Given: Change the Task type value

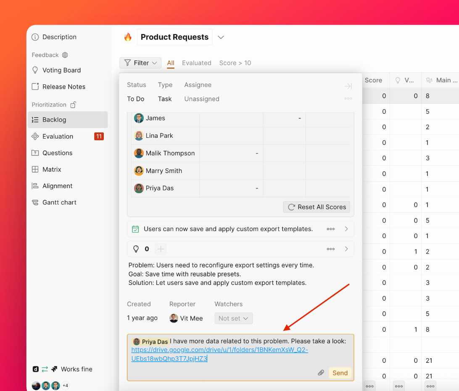Looking at the screenshot, I should 165,99.
